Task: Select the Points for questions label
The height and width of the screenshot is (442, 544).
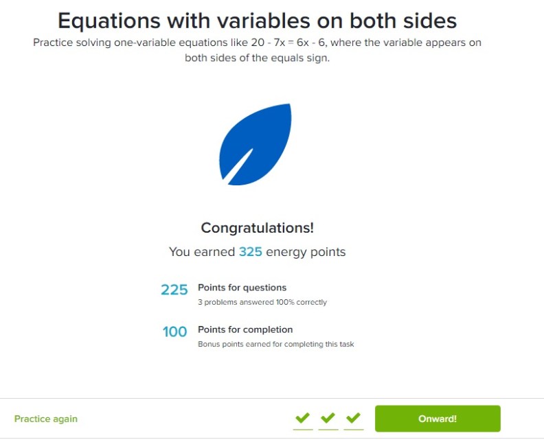Action: click(242, 288)
